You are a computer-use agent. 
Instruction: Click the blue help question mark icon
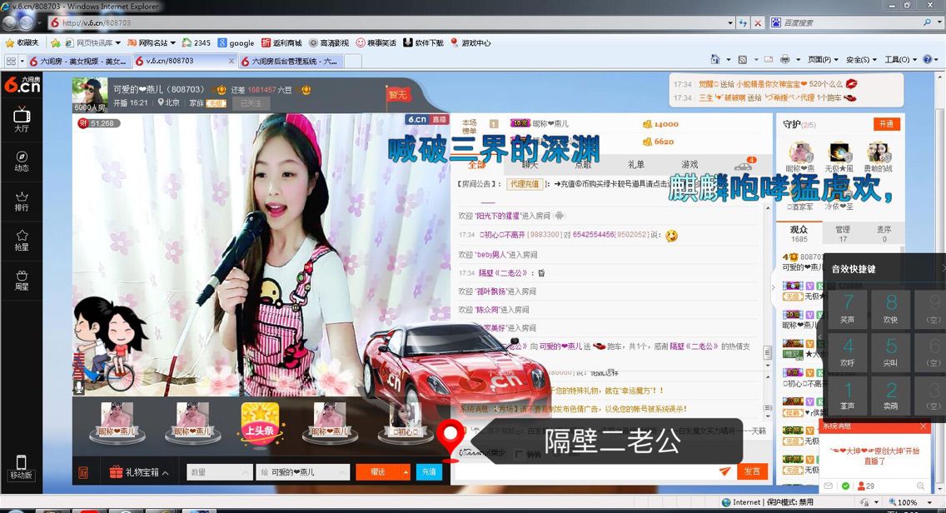[928, 59]
